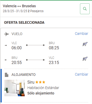Click the outbound right arrow icon
This screenshot has height=104, width=92.
(6, 45)
